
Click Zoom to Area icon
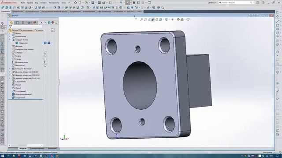pyautogui.click(x=145, y=19)
